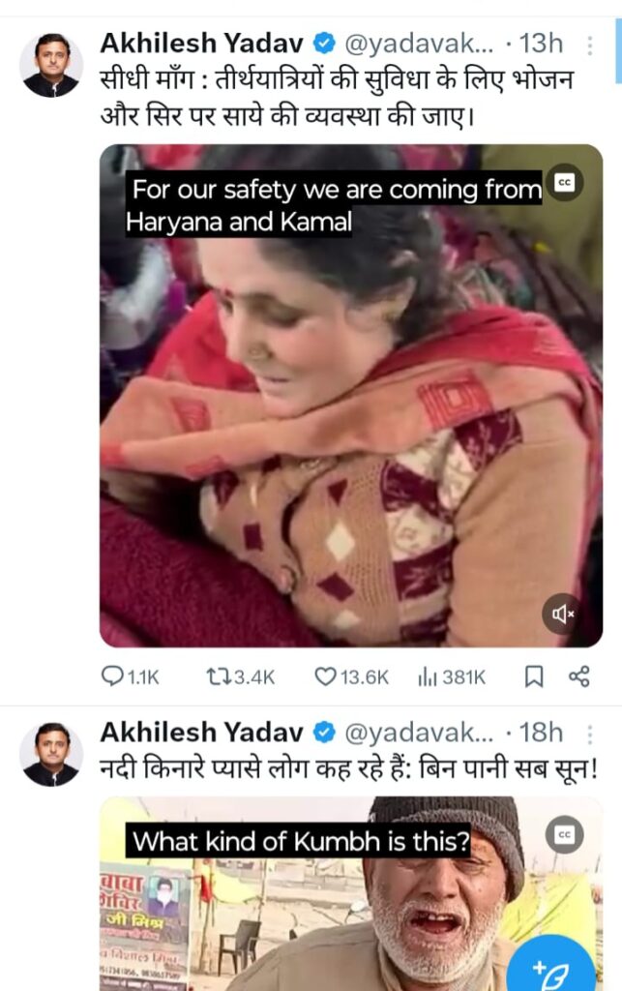Screen dimensions: 622x991
Task: View analytics showing 381K views
Action: click(x=451, y=677)
